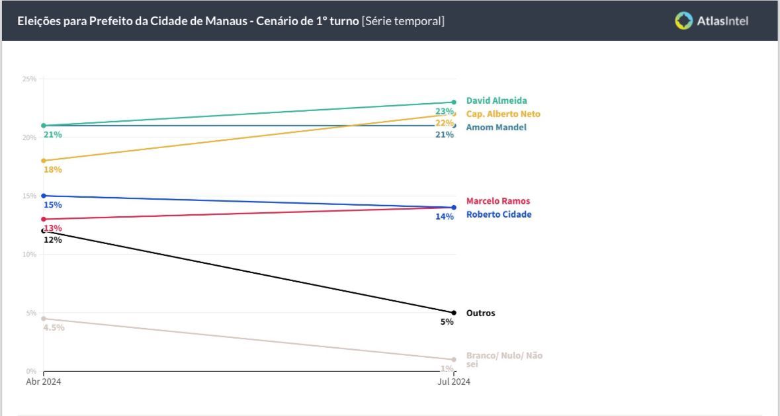This screenshot has width=780, height=416.
Task: Click the Outros 5% data point
Action: click(454, 313)
